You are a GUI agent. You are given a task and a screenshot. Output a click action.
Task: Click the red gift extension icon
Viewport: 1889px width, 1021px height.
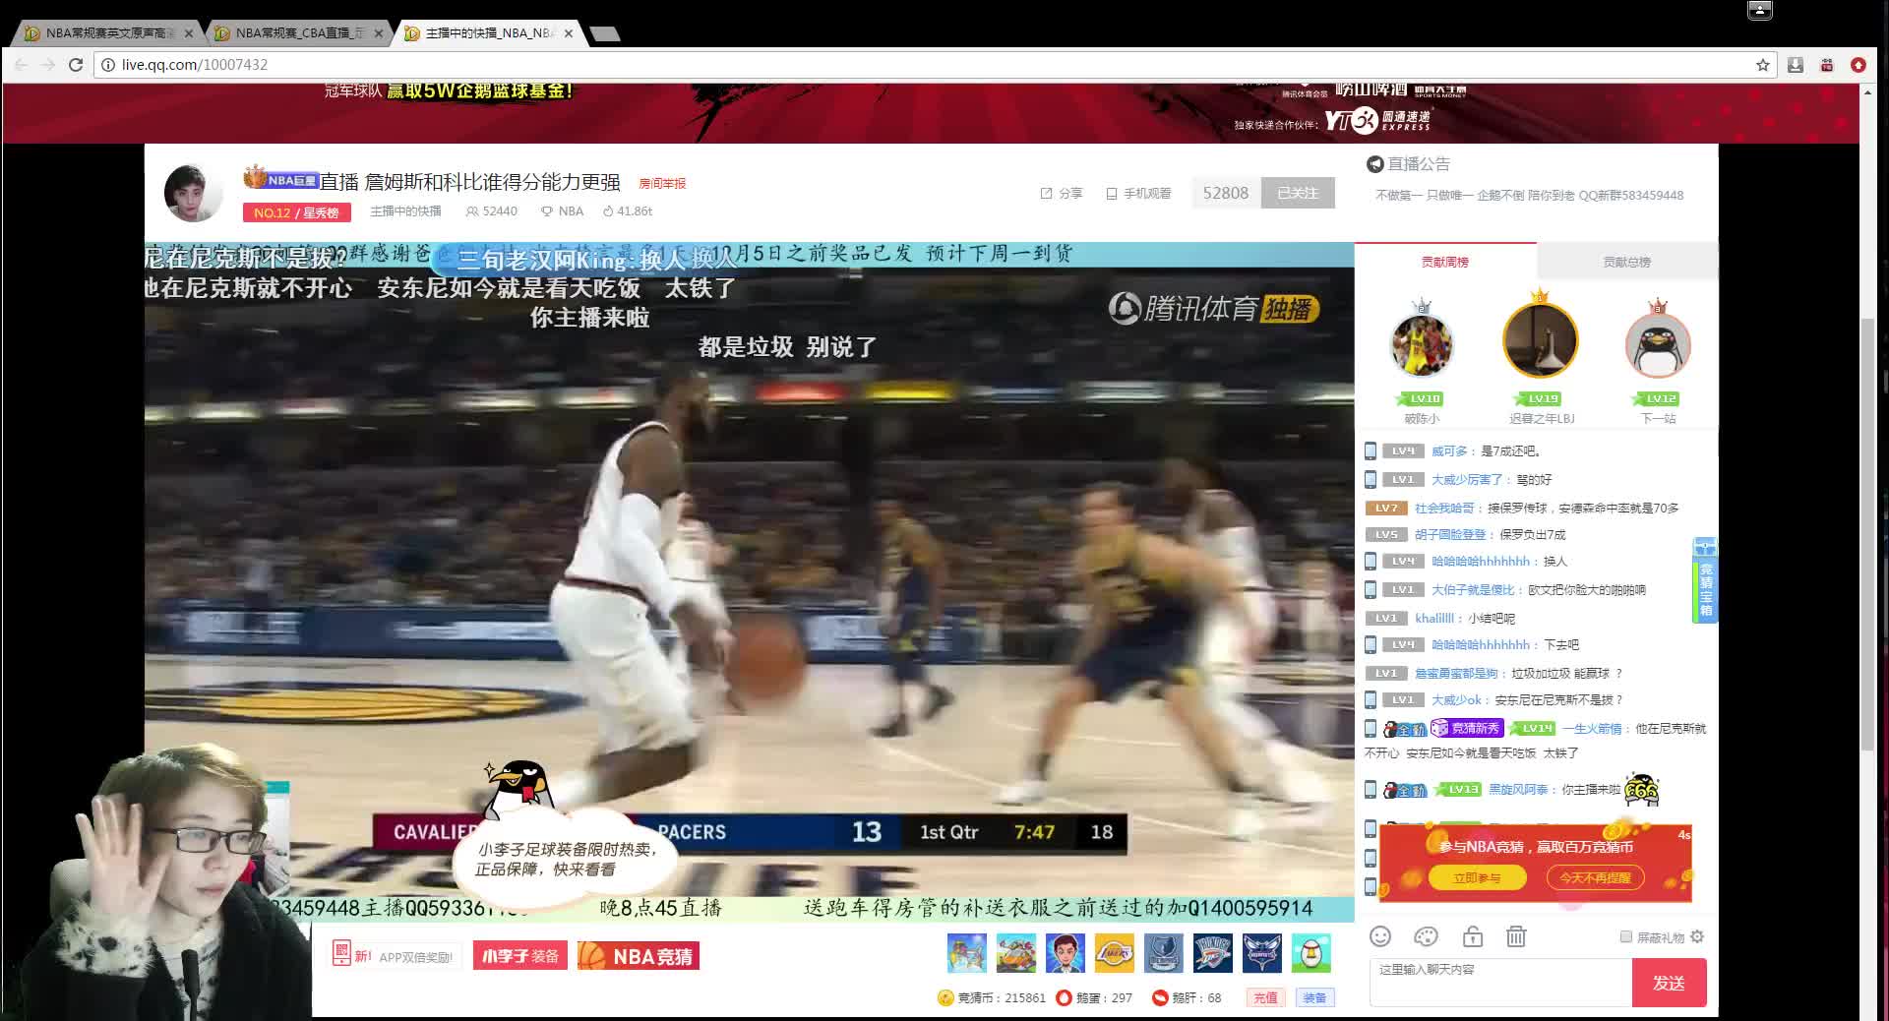click(1827, 65)
